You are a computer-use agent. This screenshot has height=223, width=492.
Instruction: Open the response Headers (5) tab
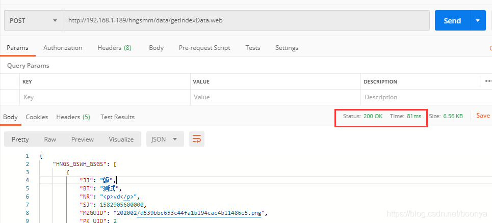pyautogui.click(x=73, y=117)
